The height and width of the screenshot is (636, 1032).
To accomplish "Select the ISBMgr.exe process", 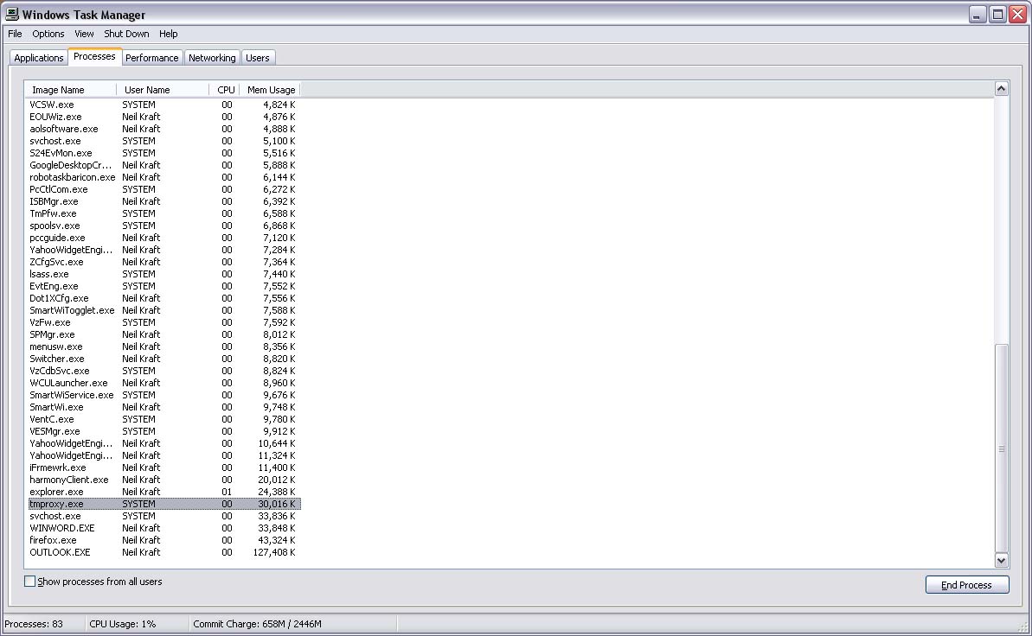I will coord(164,201).
